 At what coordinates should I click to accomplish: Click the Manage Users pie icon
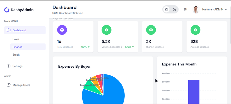click(x=9, y=85)
